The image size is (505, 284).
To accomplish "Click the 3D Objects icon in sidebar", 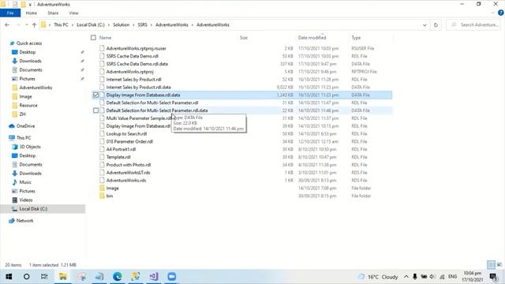I will tap(14, 147).
